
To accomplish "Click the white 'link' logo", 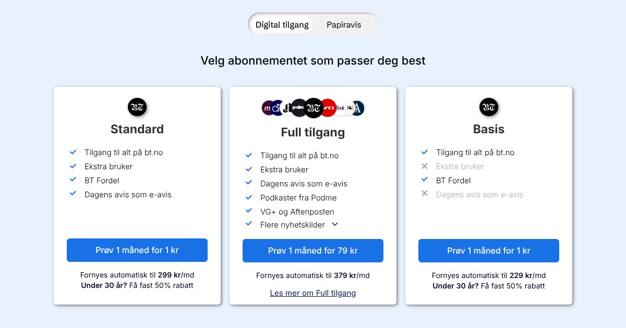I will pos(341,108).
